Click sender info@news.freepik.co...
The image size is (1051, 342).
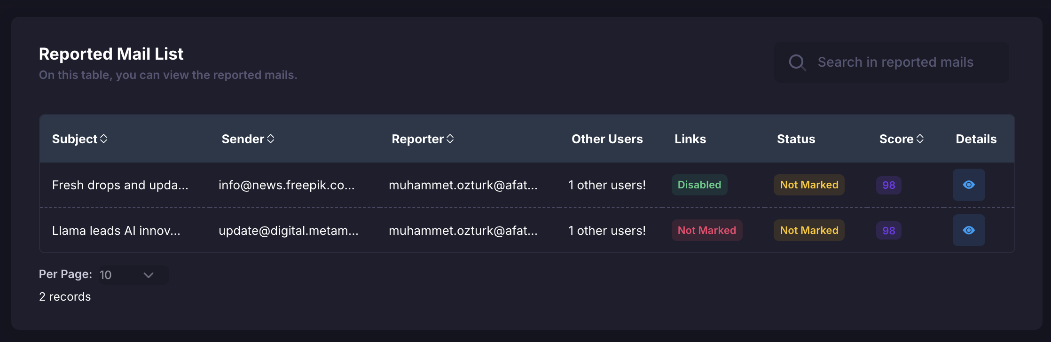point(287,185)
